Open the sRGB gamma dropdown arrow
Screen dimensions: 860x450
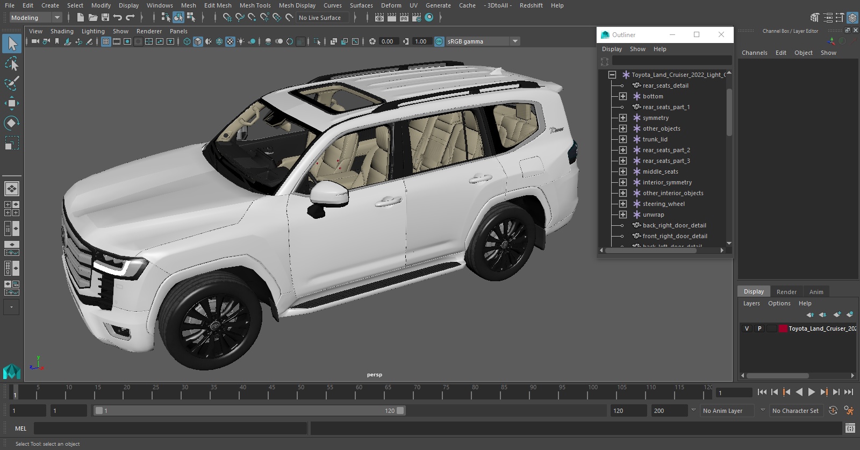point(515,41)
